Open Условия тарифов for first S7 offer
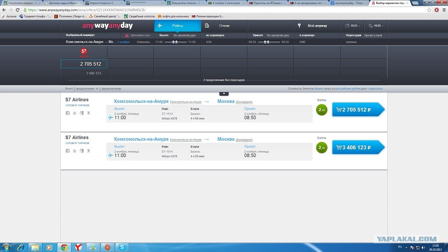 coord(77,105)
